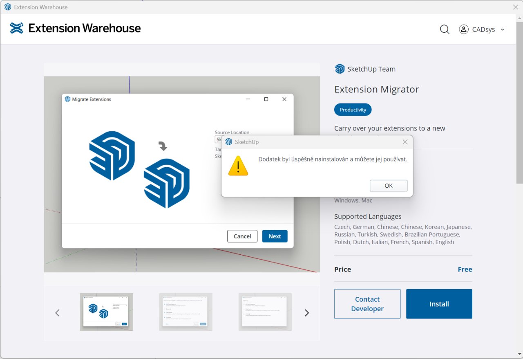The image size is (523, 359).
Task: Click the CADsys user account icon
Action: pos(463,29)
